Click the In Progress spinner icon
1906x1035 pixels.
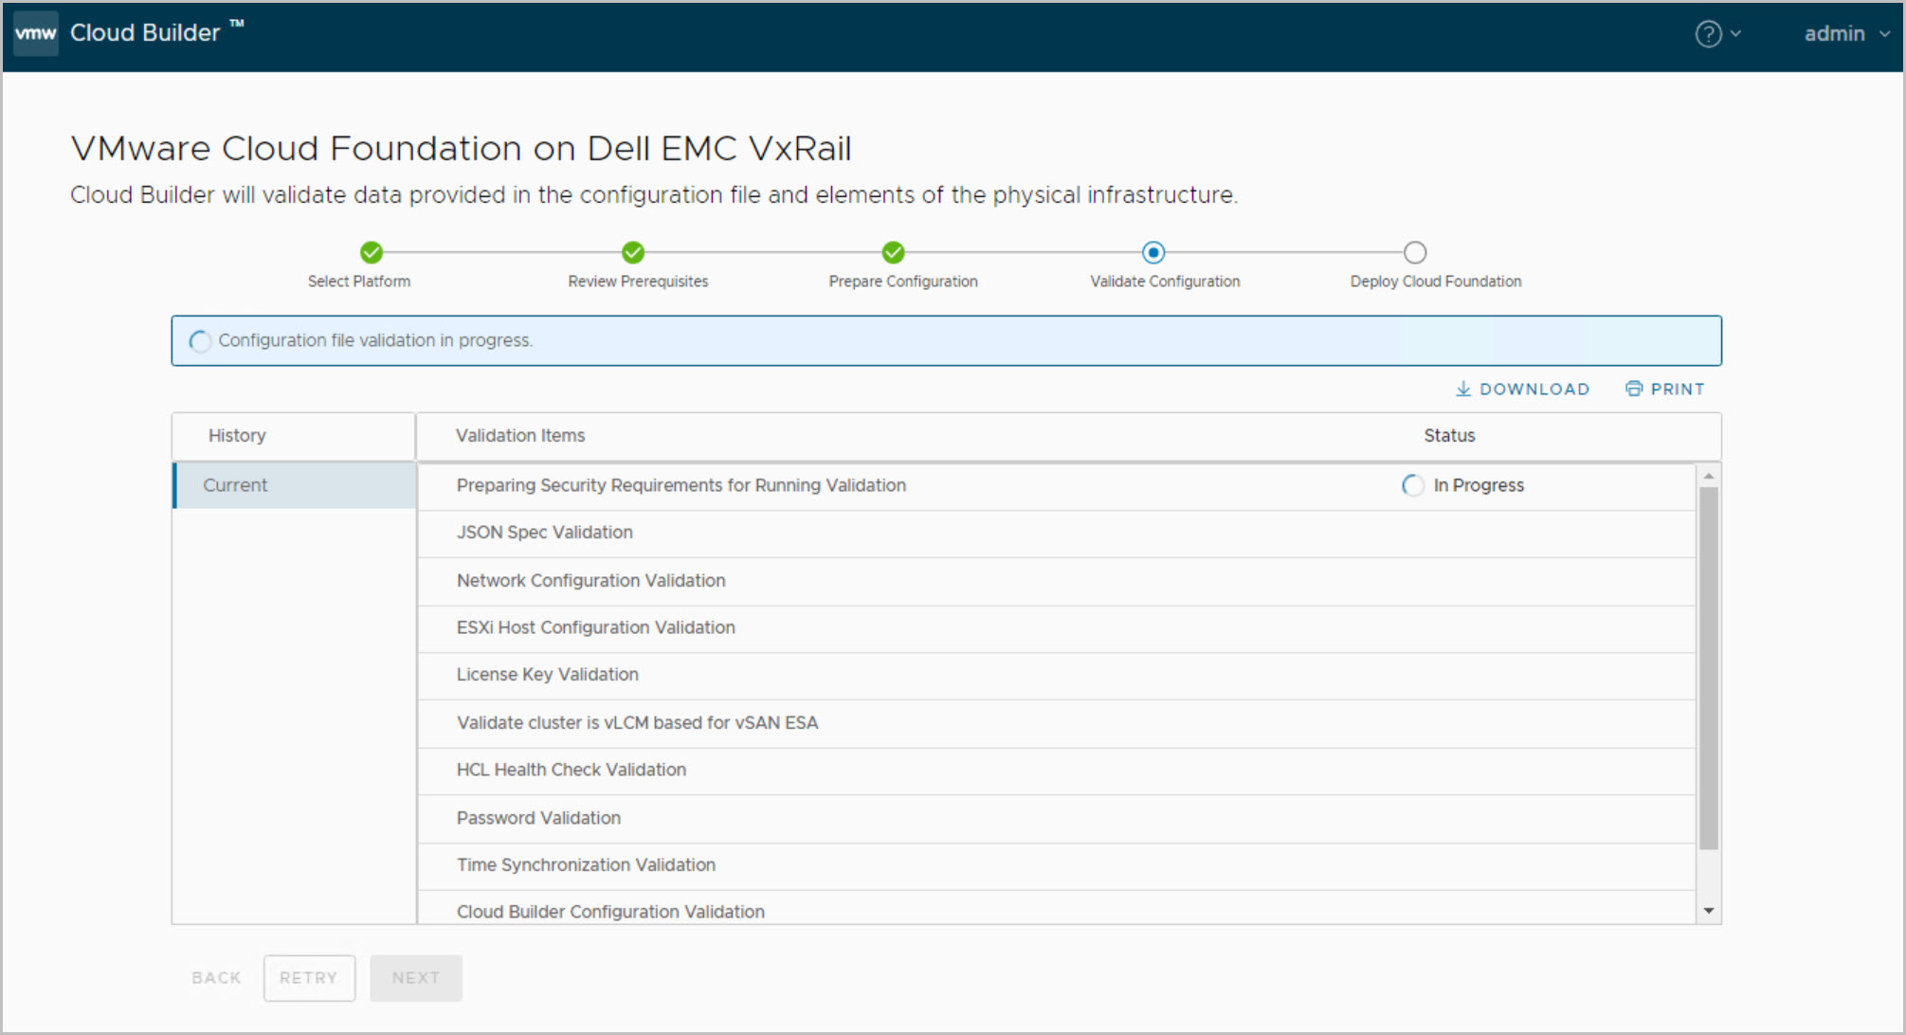point(1412,485)
